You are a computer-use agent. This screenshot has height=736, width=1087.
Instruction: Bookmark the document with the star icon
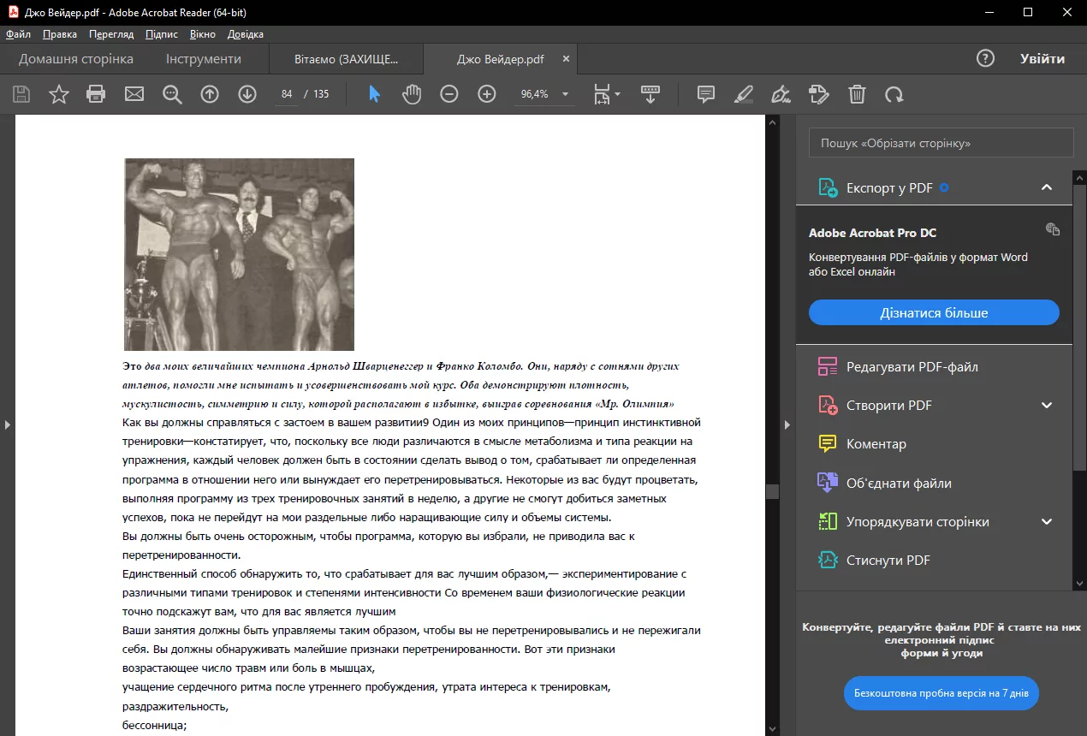[x=58, y=94]
